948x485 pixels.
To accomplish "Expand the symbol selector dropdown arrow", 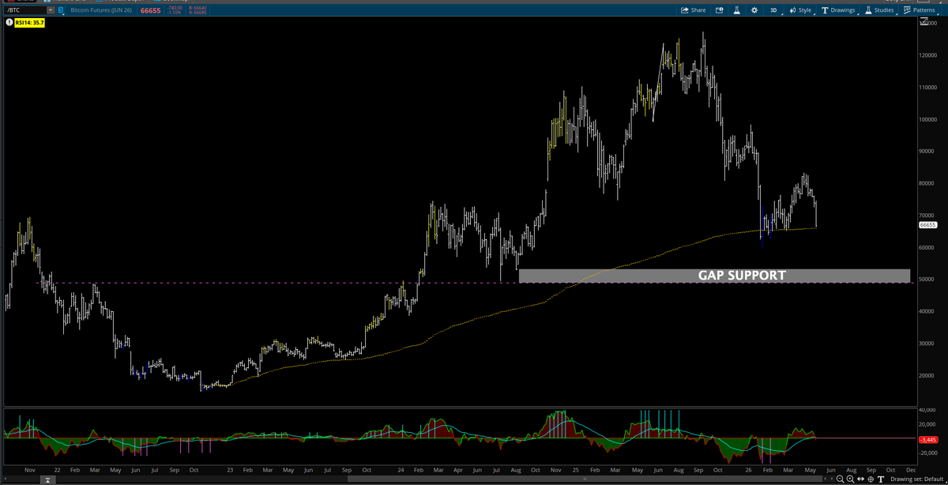I will coord(51,10).
